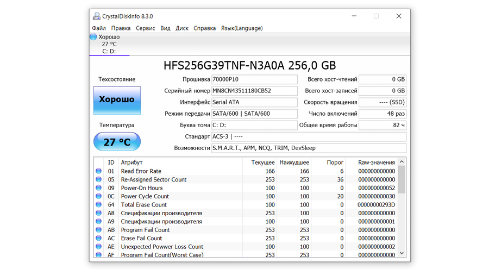Viewport: 489px width, 275px height.
Task: Click the Наихудшее column header
Action: click(x=294, y=162)
